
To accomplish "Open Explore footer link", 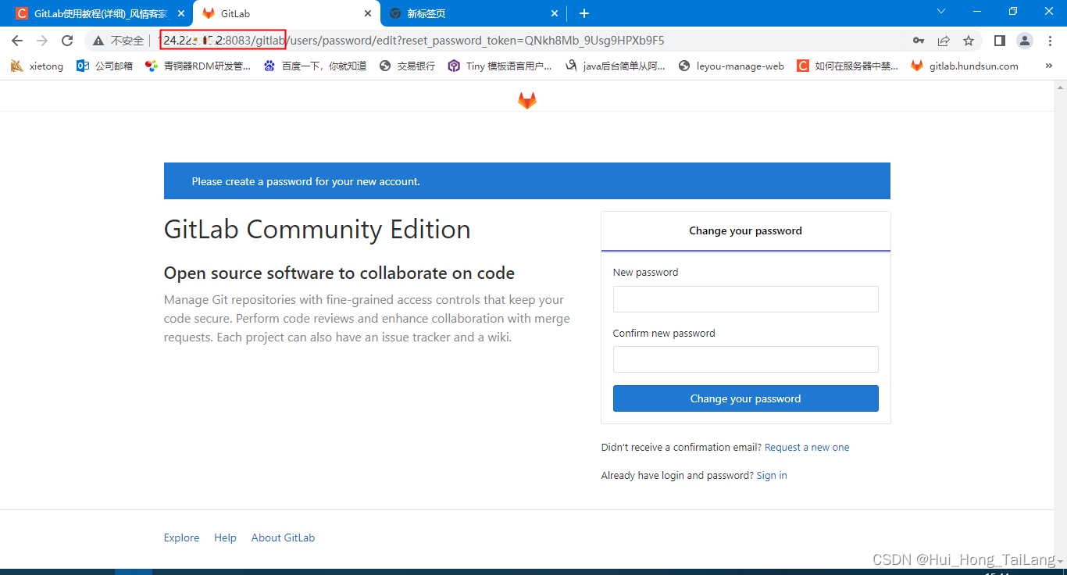I will pos(181,537).
